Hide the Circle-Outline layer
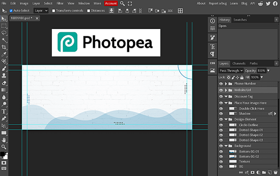Image resolution: width=280 pixels, height=176 pixels. 221,125
